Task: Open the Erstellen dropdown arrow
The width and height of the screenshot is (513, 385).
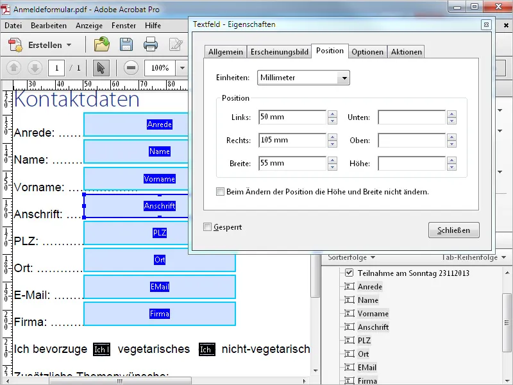Action: click(x=69, y=45)
